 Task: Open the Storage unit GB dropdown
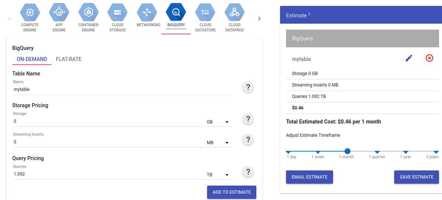point(219,122)
